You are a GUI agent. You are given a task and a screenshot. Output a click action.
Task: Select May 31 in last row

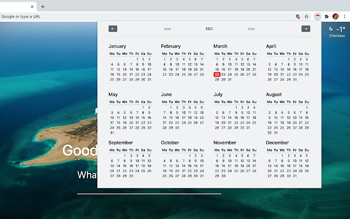112,132
